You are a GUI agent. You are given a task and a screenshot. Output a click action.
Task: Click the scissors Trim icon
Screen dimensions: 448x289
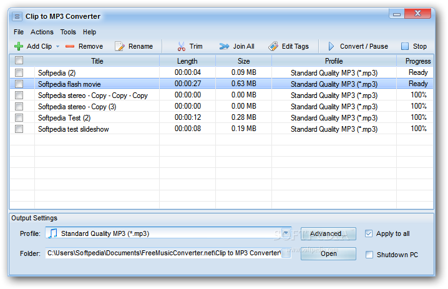[x=181, y=46]
